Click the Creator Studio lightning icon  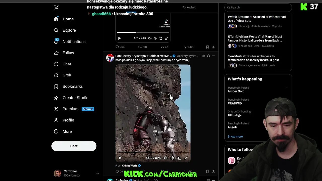point(56,98)
